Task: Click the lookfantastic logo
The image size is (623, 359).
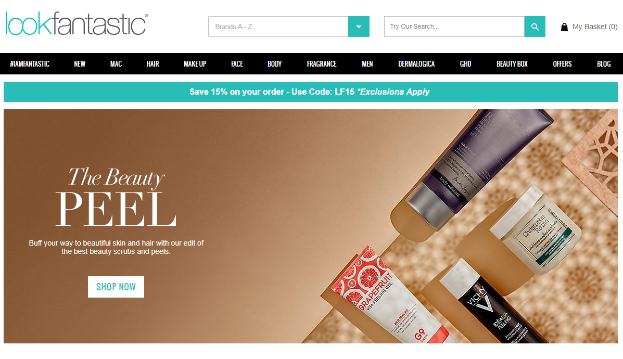Action: 77,23
